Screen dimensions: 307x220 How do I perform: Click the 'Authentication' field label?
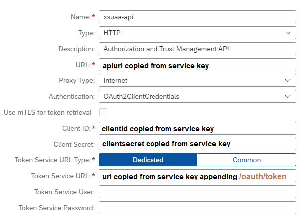[71, 96]
